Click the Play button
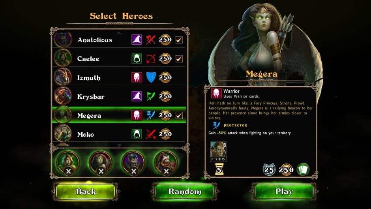Image resolution: width=371 pixels, height=209 pixels. [284, 191]
